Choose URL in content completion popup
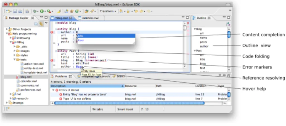The height and width of the screenshot is (126, 286). pyautogui.click(x=106, y=36)
